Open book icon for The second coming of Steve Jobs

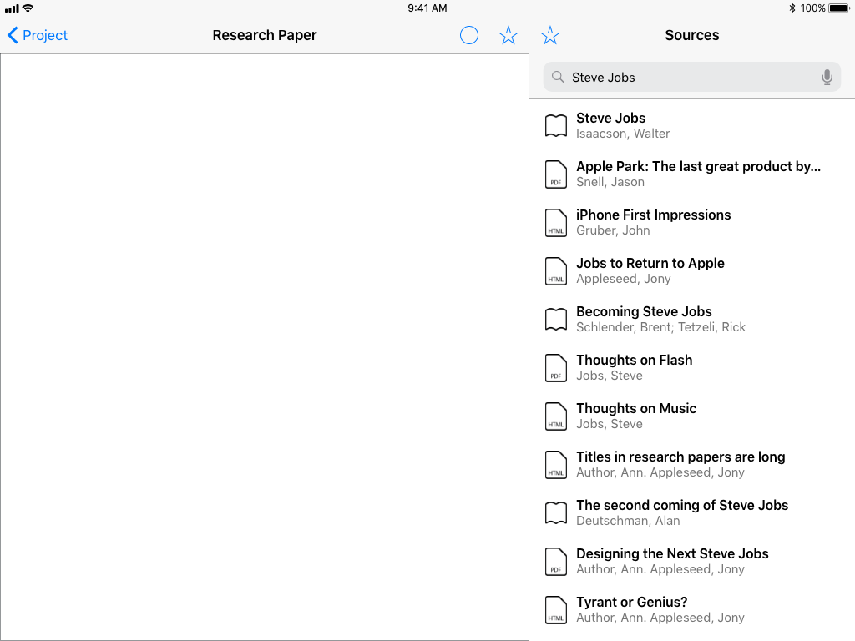tap(555, 512)
